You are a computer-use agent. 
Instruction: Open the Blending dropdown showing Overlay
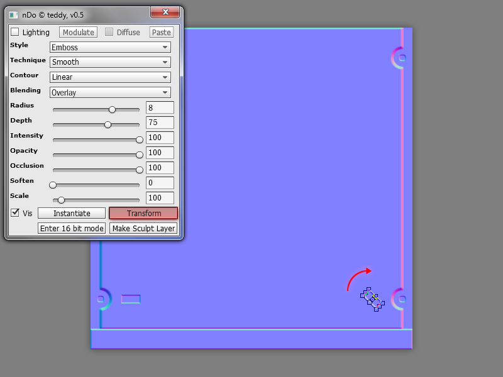pos(110,92)
